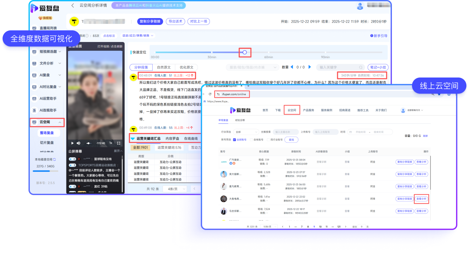Image resolution: width=469 pixels, height=270 pixels.
Task: Click the previous match arrow beside 数量
Action: point(292,67)
